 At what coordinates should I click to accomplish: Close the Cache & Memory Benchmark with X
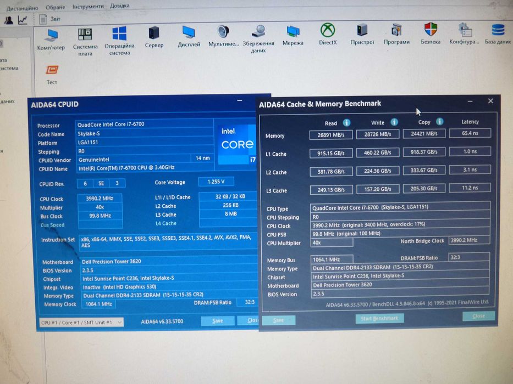click(x=490, y=101)
